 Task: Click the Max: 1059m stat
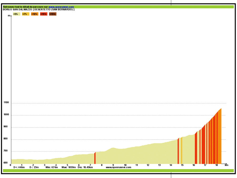click(x=69, y=167)
